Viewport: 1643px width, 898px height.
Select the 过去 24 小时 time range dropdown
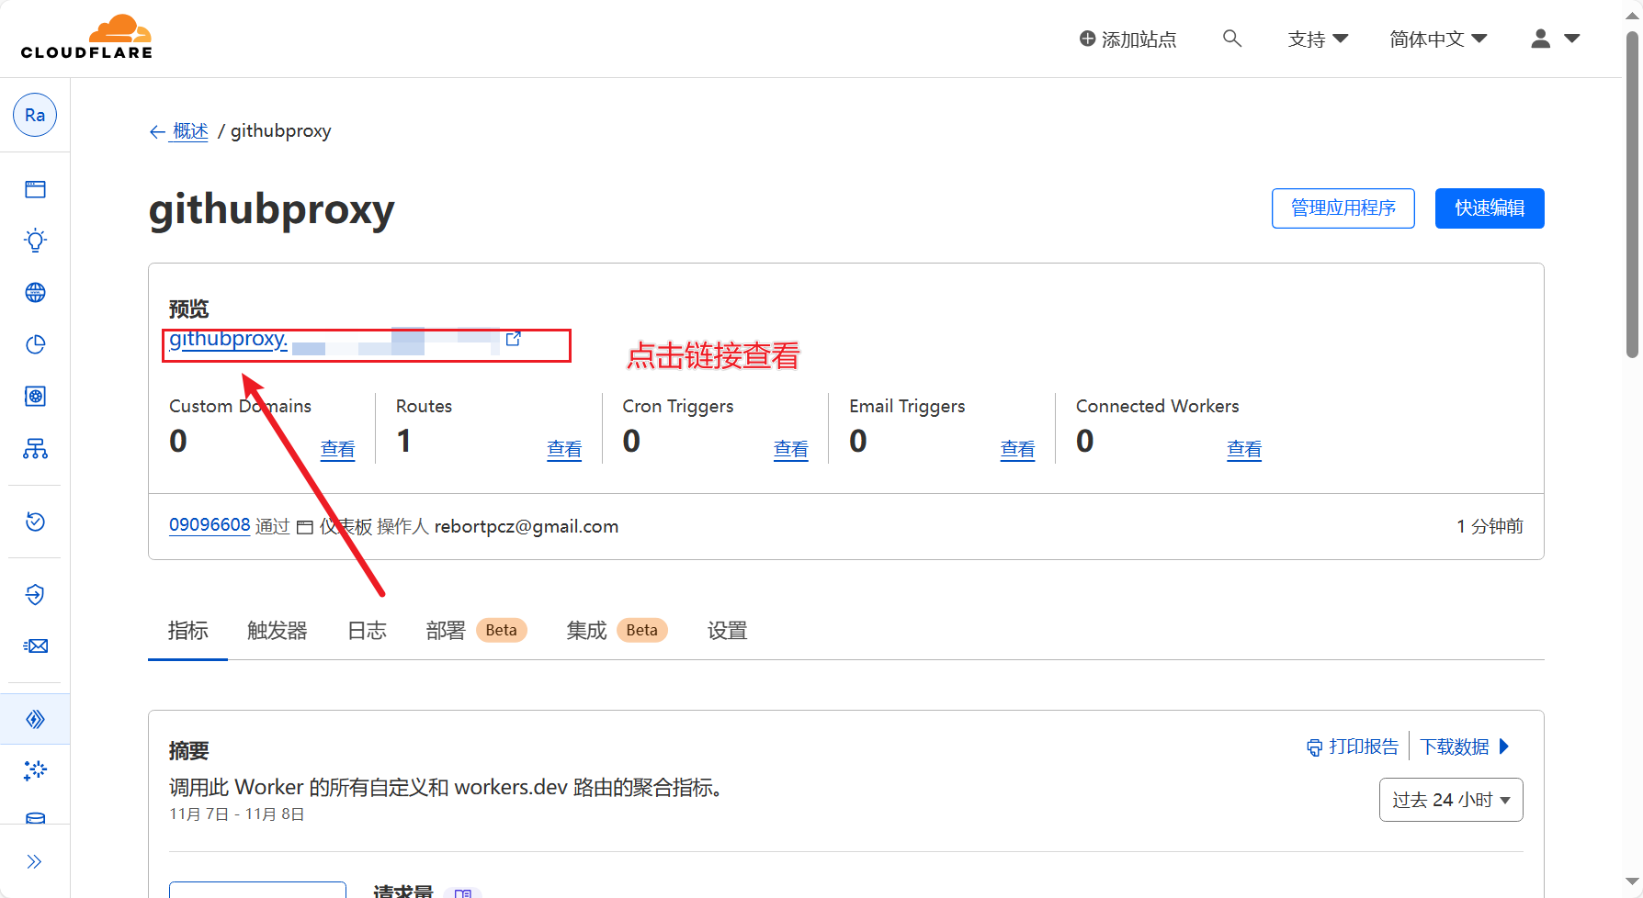[x=1450, y=800]
